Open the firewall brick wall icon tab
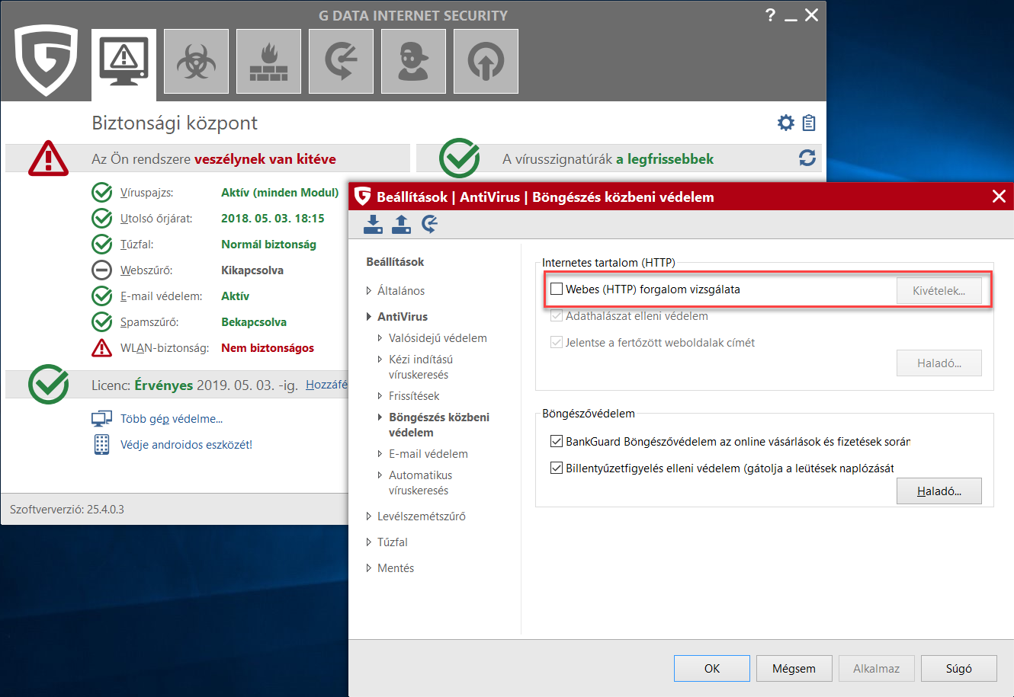This screenshot has width=1014, height=697. click(x=268, y=62)
